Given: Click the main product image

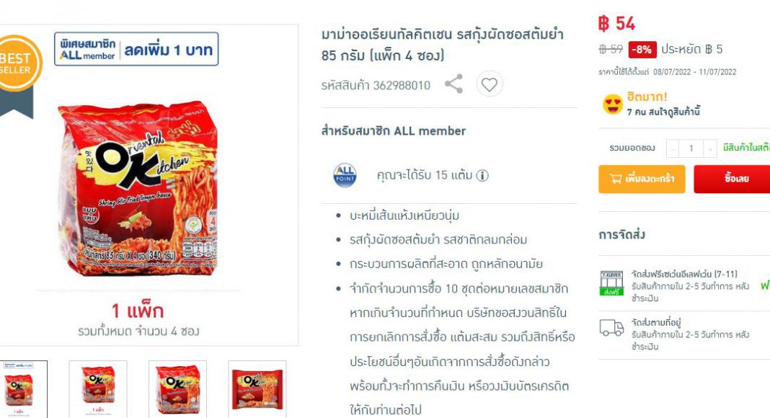Looking at the screenshot, I should (x=138, y=189).
